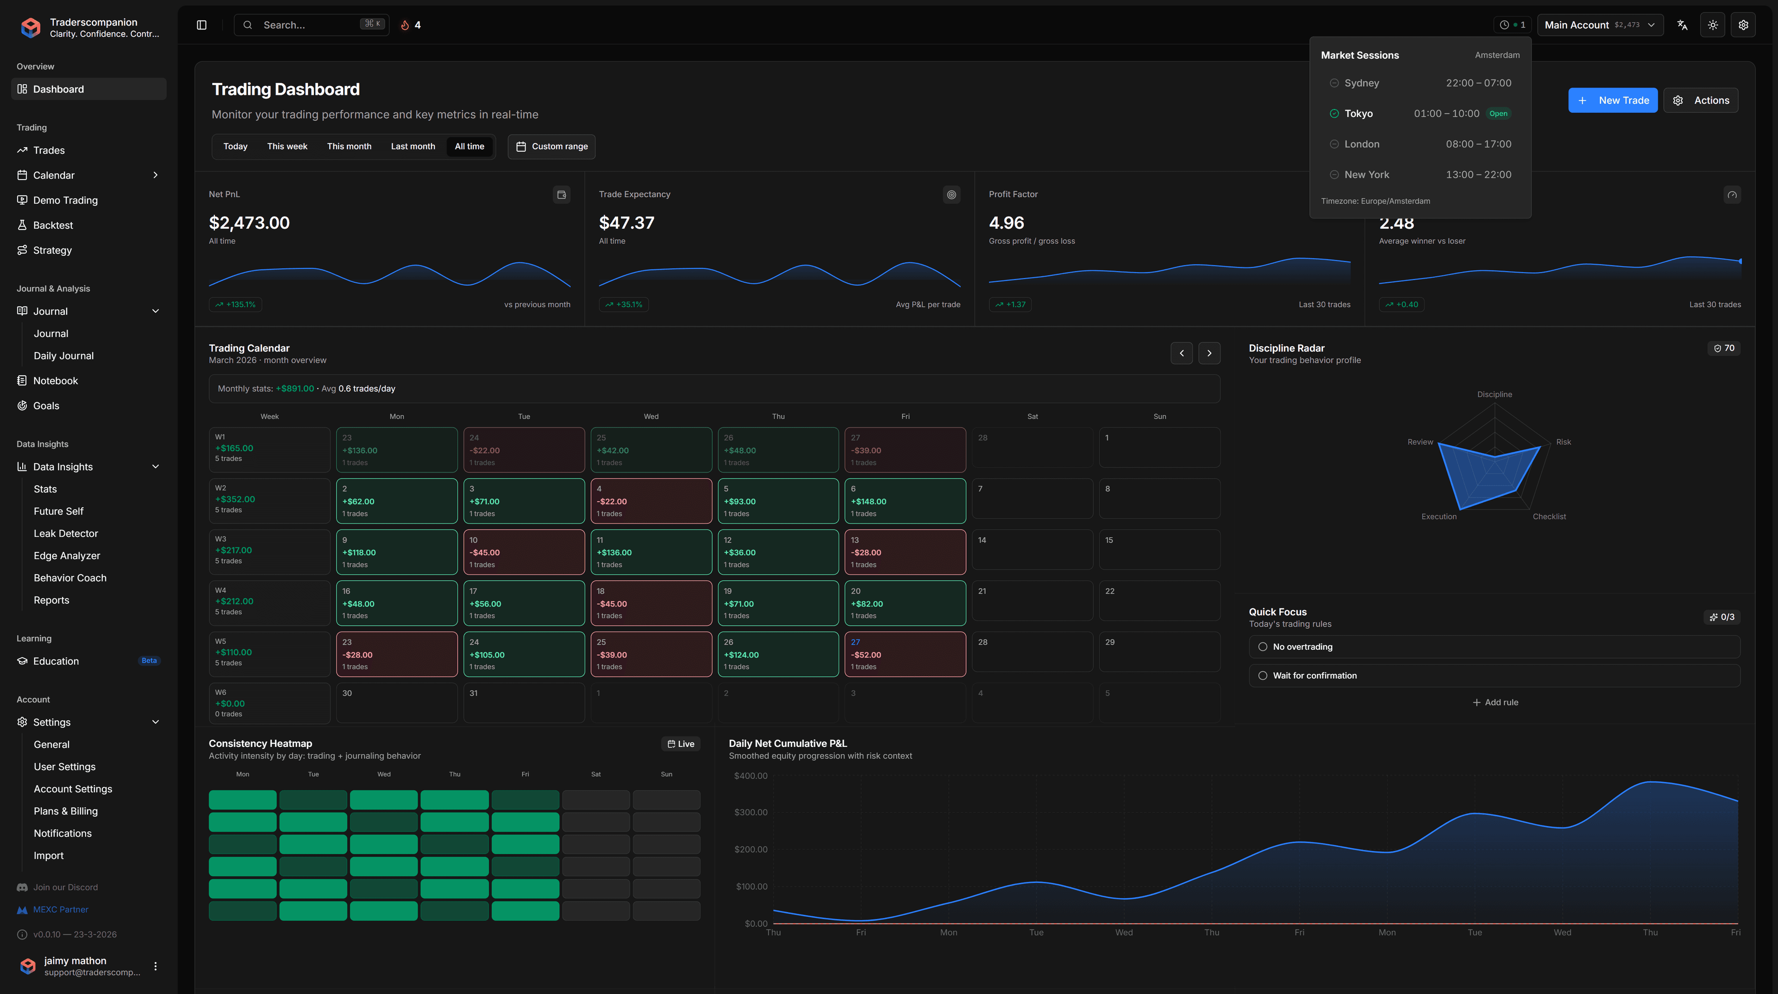Click the last Friday heatmap cell

[x=525, y=911]
